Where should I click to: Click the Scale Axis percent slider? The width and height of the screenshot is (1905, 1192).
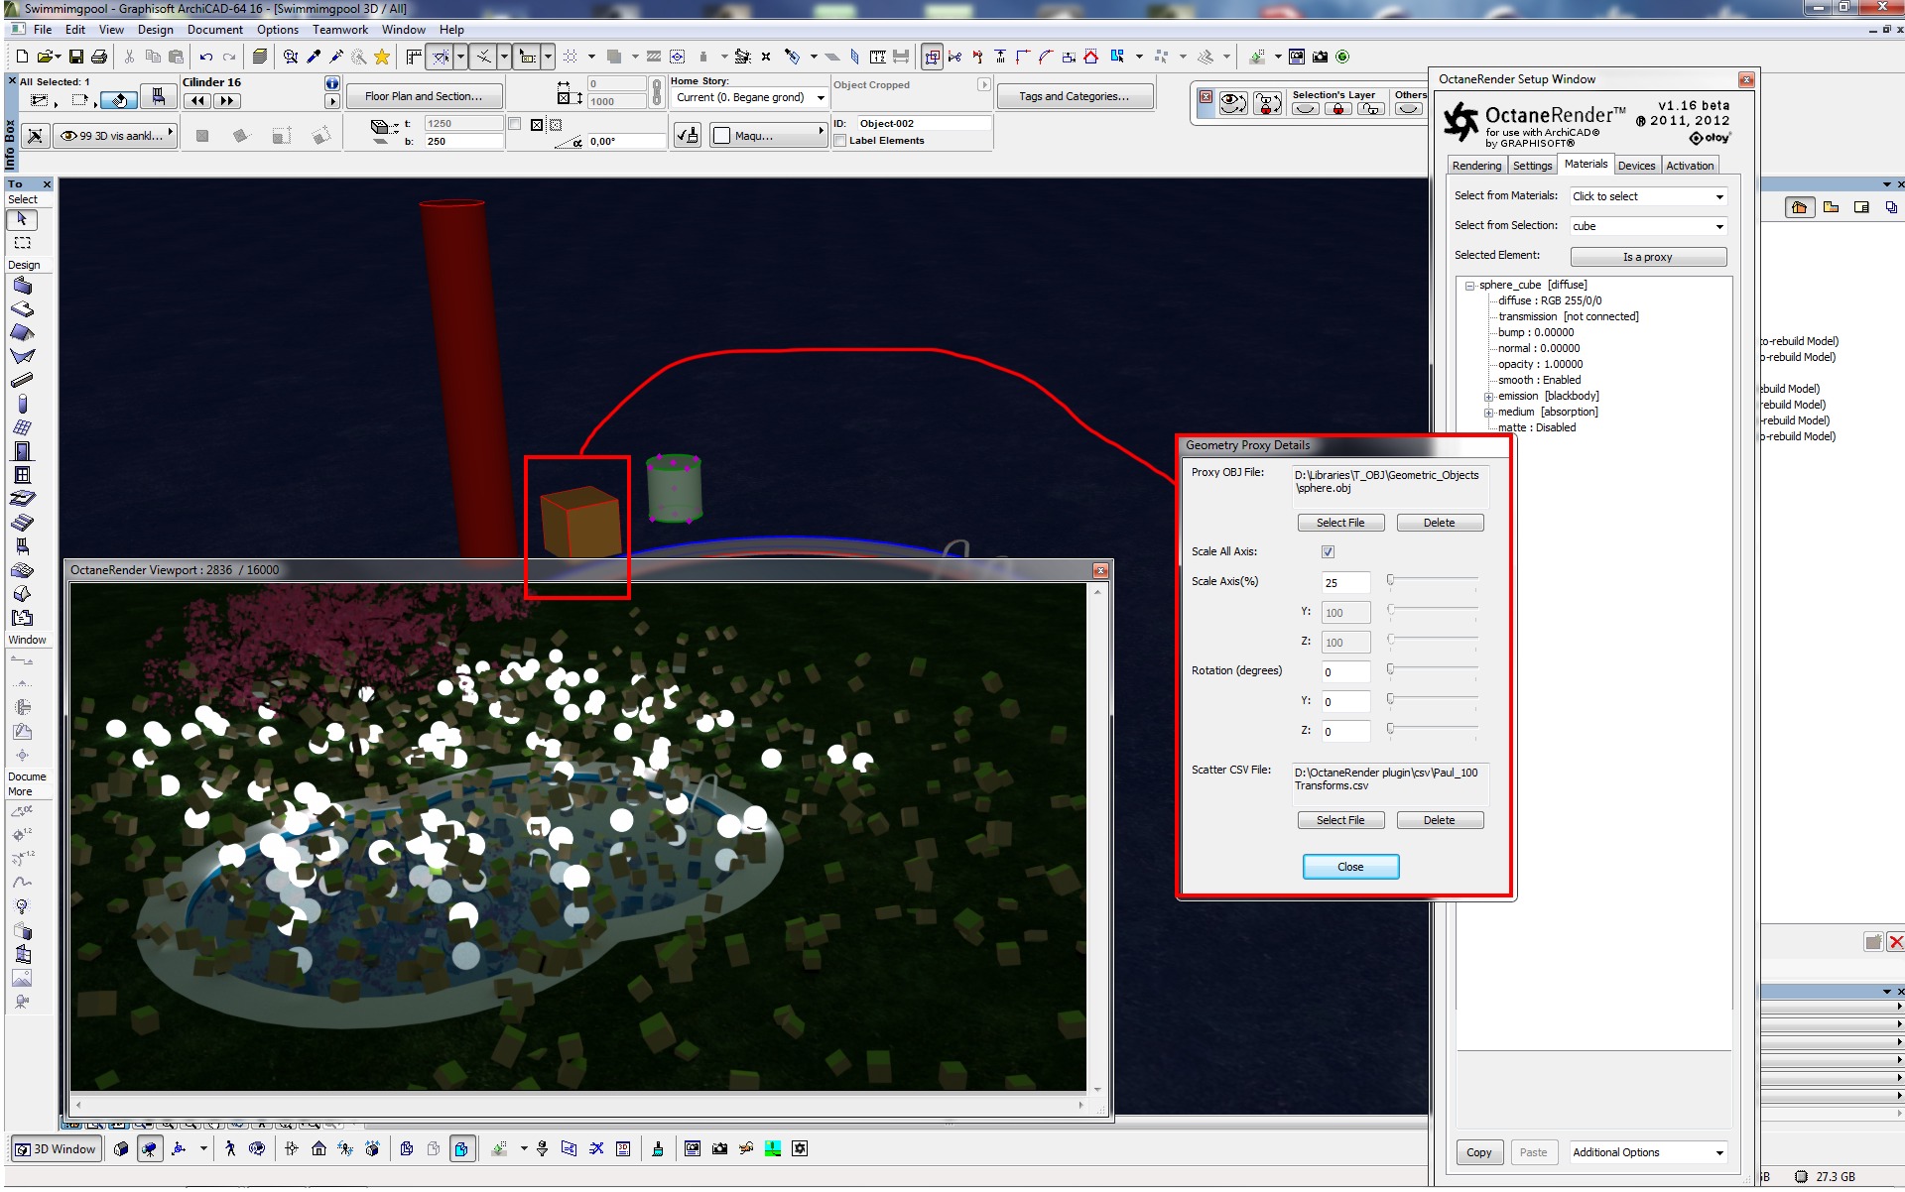[x=1433, y=581]
